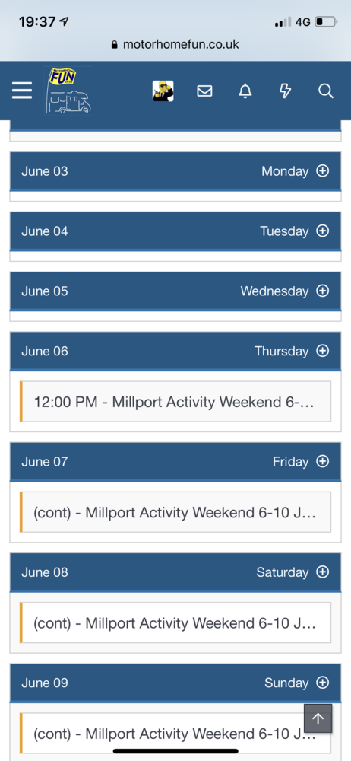
Task: Open the envelope inbox messages icon
Action: pyautogui.click(x=204, y=91)
